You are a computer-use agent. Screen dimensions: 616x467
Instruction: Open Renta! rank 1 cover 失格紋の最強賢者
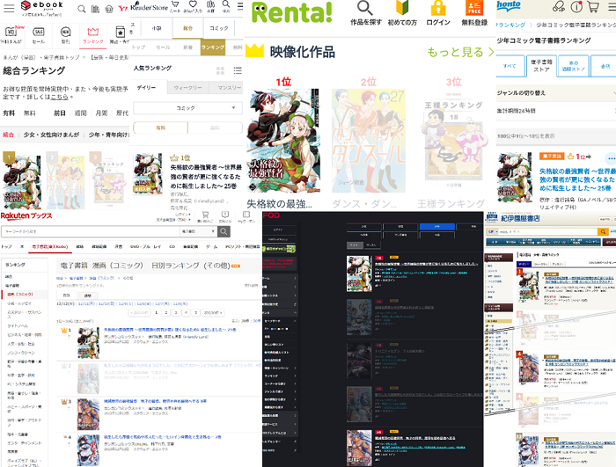[x=282, y=140]
